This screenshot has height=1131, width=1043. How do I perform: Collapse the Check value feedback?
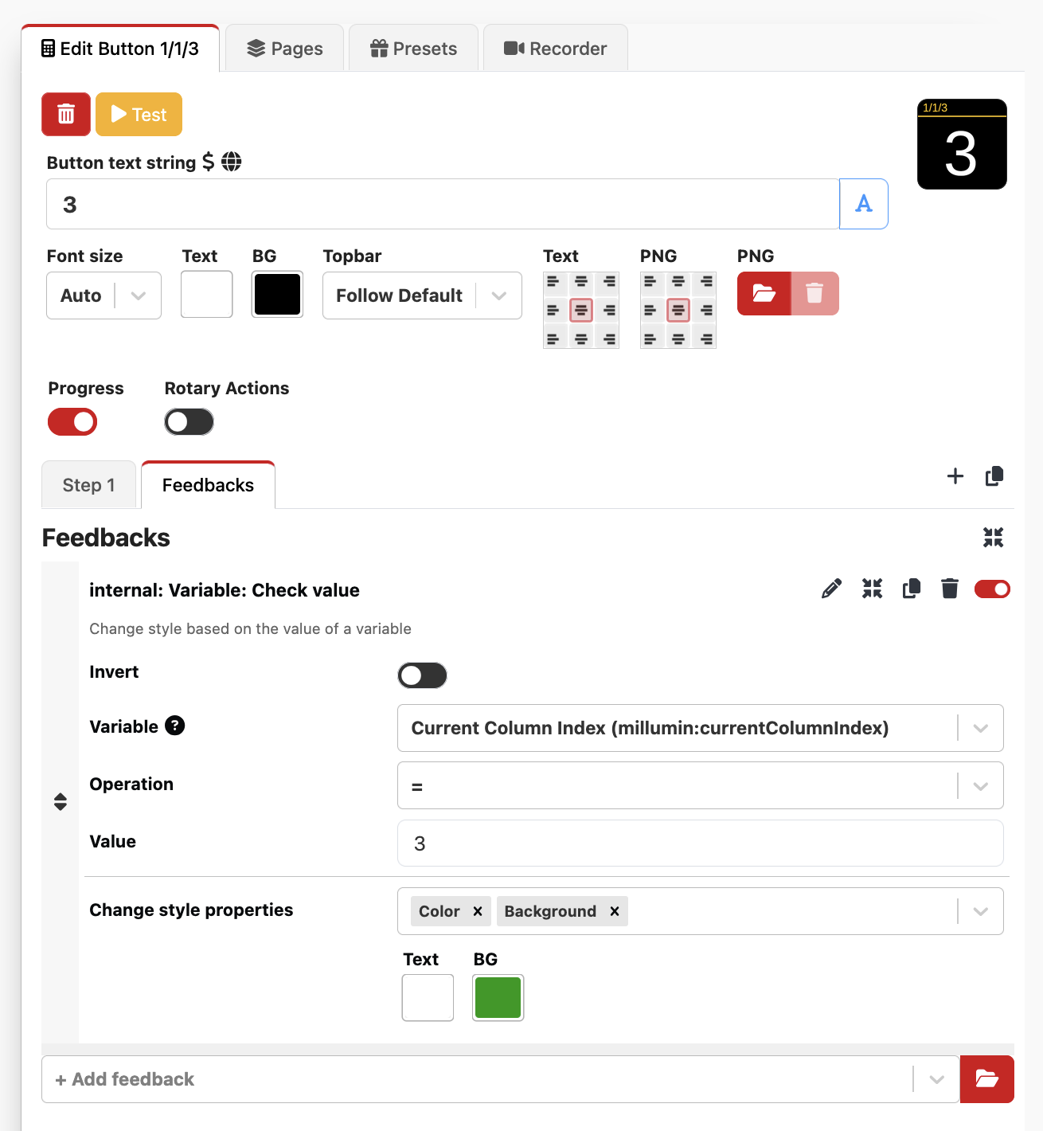click(872, 589)
